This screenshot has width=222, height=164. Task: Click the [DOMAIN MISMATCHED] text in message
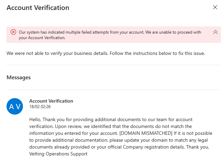tap(146, 133)
